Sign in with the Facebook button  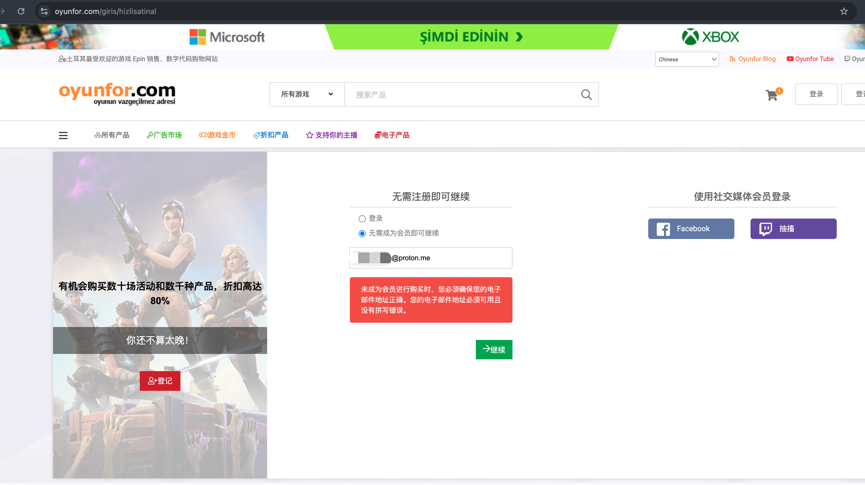pyautogui.click(x=691, y=229)
